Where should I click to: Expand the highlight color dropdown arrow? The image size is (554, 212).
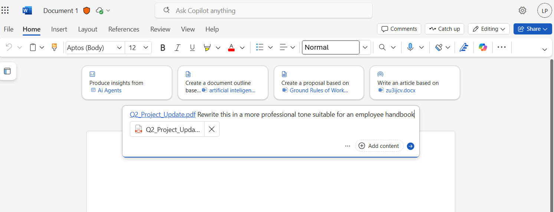coord(218,47)
